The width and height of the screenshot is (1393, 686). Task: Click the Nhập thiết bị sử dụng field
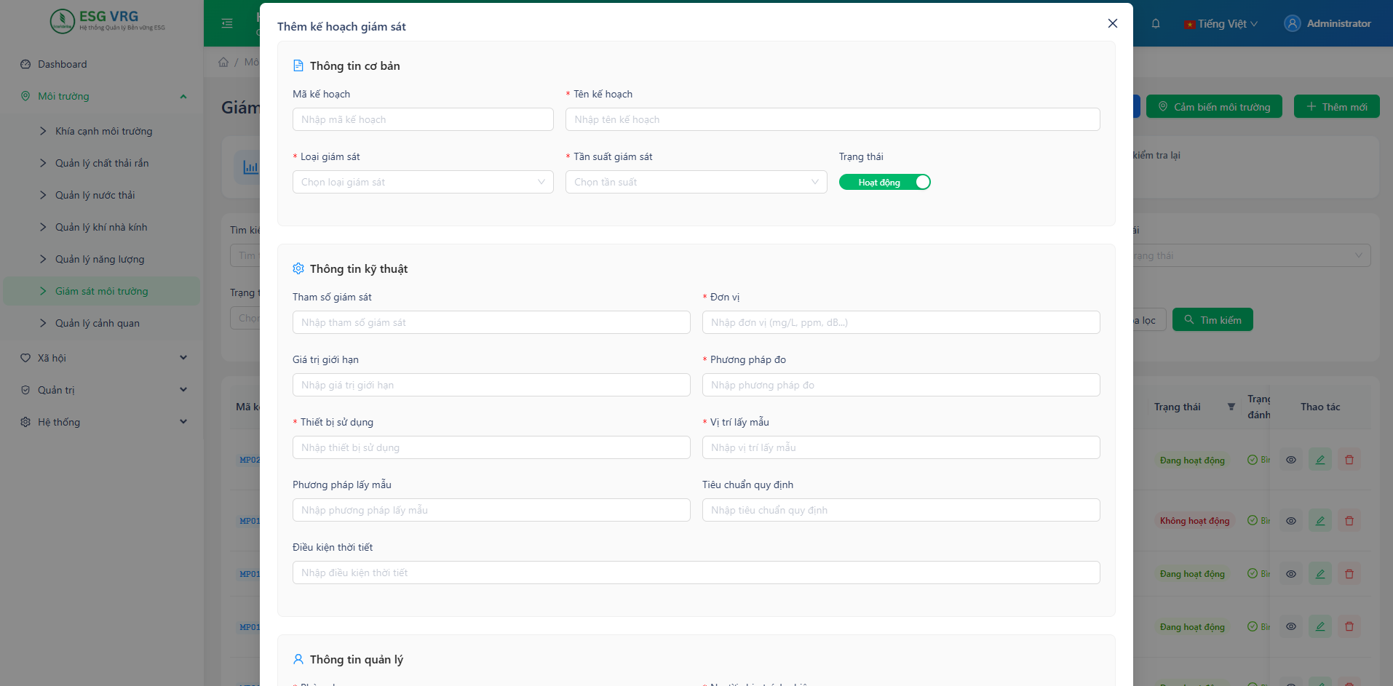pos(491,447)
